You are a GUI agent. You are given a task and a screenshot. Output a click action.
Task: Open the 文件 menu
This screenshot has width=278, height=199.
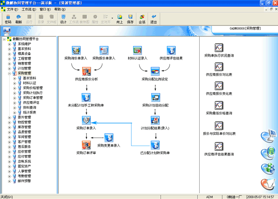12,9
